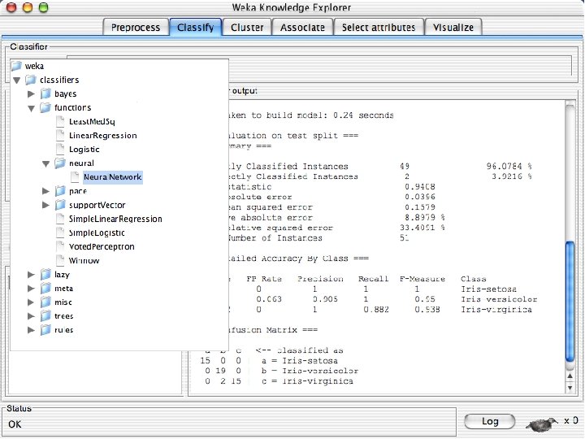
Task: Click the LinearRegression file icon
Action: (x=60, y=135)
